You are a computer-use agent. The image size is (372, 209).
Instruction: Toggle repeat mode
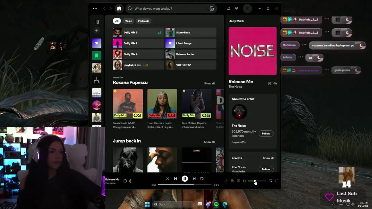click(x=202, y=179)
